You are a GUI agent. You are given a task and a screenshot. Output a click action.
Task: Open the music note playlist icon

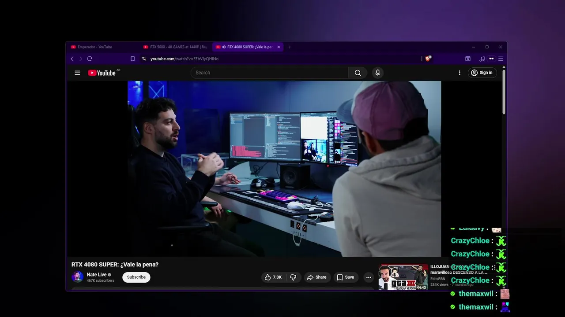[482, 59]
